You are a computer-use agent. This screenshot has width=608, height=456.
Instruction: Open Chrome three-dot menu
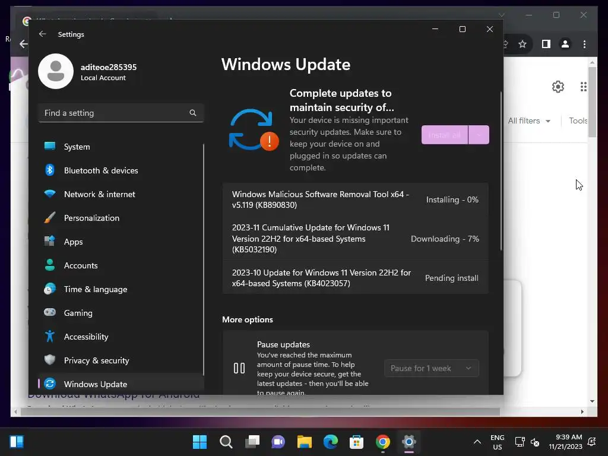pyautogui.click(x=584, y=44)
